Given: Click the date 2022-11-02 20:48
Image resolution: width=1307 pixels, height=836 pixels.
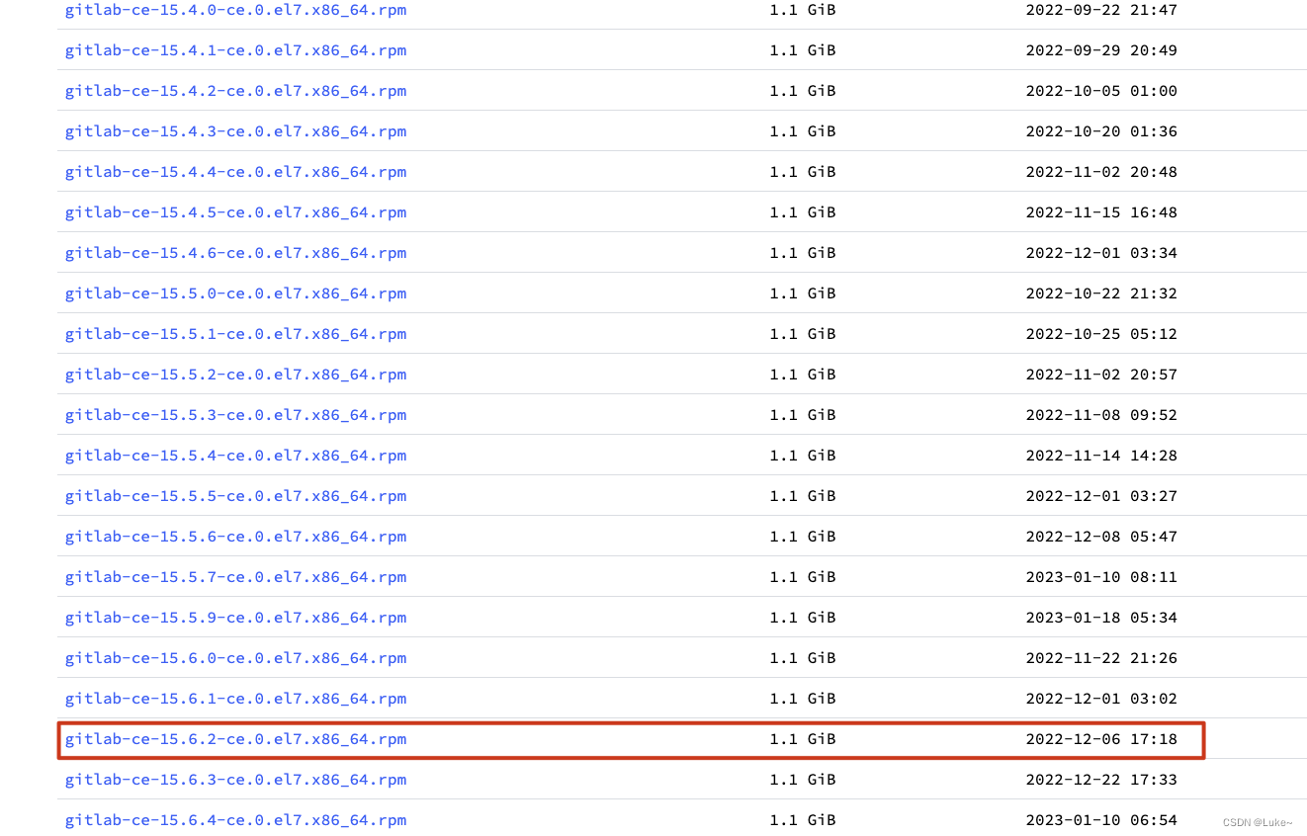Looking at the screenshot, I should pyautogui.click(x=1101, y=172).
